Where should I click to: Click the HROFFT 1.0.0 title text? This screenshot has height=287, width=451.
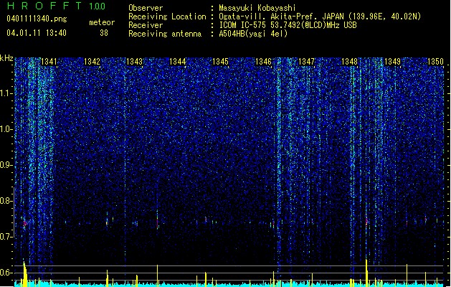[57, 6]
